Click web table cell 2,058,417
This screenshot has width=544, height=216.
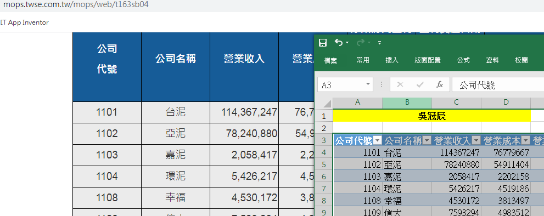(244, 155)
